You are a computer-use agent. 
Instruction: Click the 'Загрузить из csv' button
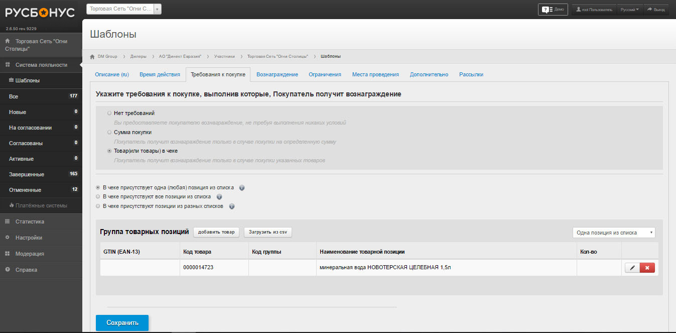(268, 232)
